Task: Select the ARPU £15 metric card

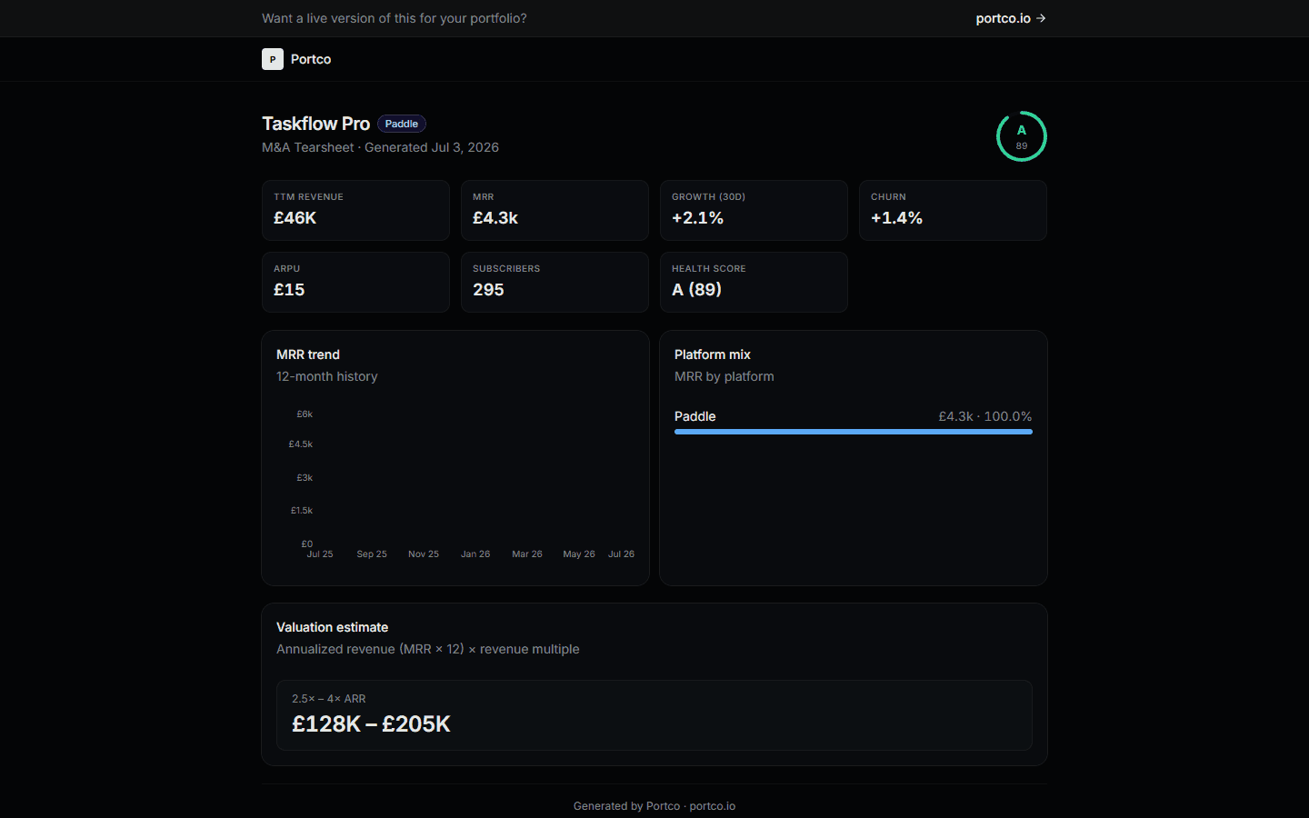Action: click(355, 282)
